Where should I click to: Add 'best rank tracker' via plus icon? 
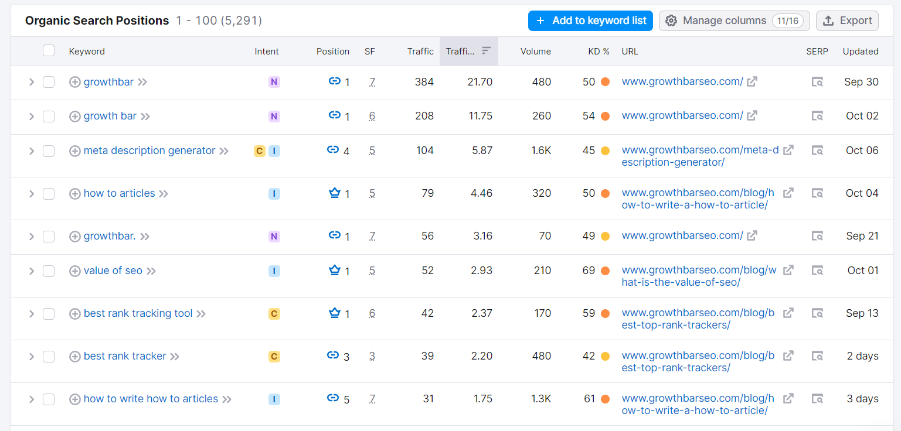pos(75,357)
